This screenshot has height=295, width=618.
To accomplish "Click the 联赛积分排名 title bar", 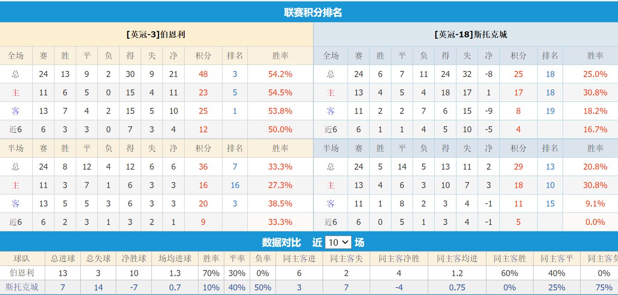I will (x=309, y=12).
